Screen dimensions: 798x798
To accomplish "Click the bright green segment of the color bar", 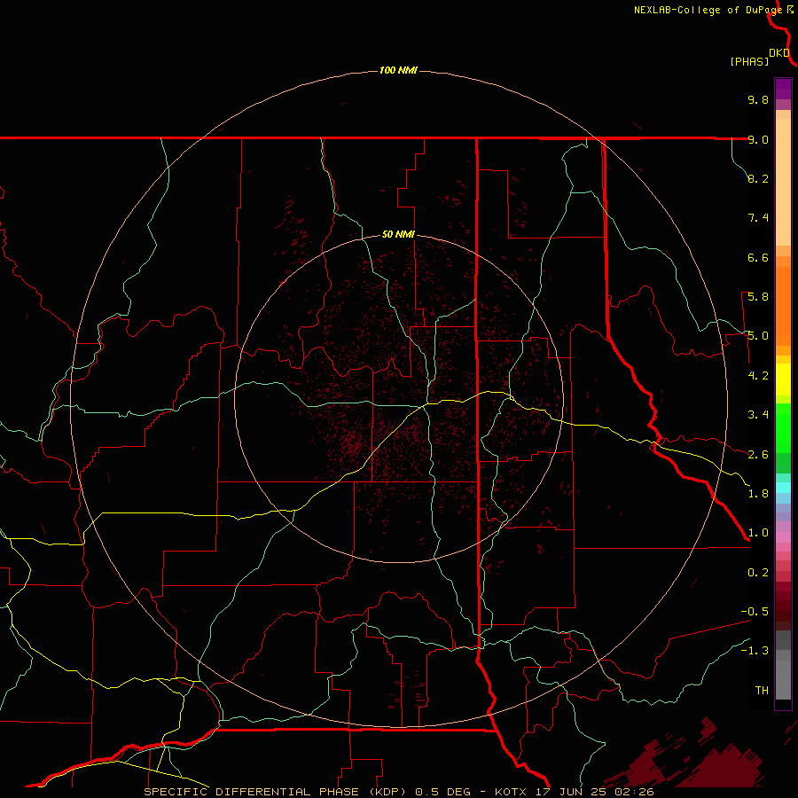I will point(783,427).
